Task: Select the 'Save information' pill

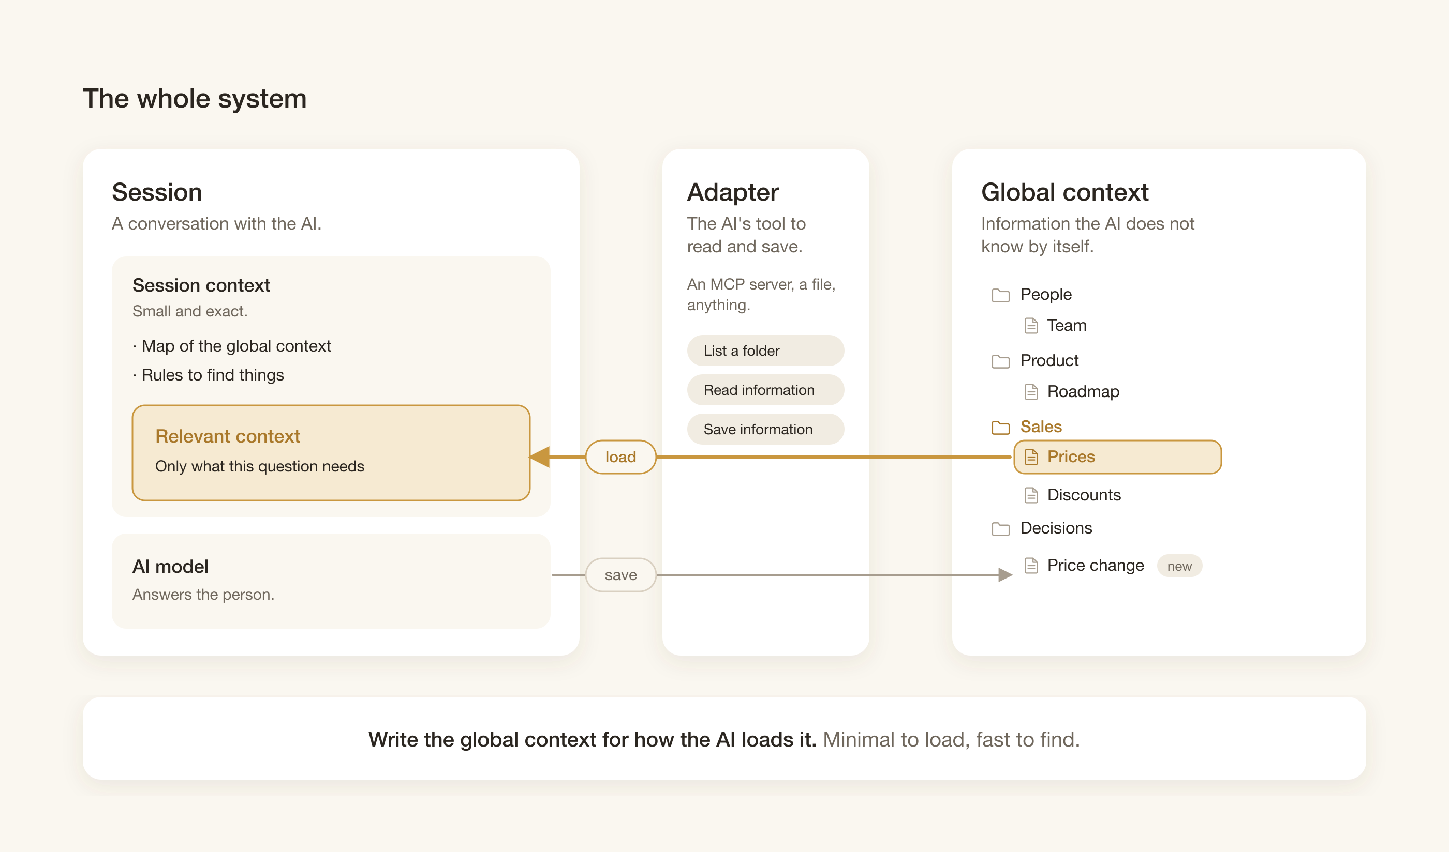Action: (765, 429)
